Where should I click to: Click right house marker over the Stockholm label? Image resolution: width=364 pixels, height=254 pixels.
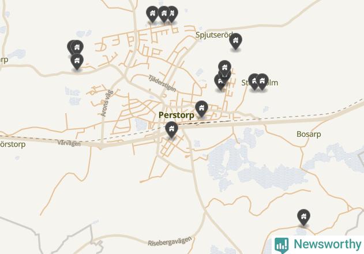tap(262, 81)
